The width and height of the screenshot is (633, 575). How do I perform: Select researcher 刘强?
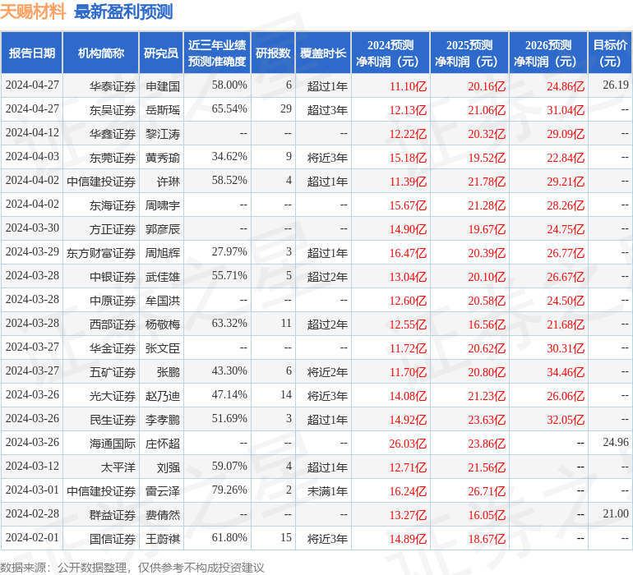point(169,467)
